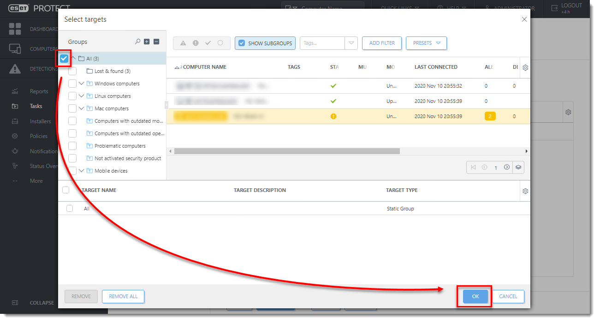Image resolution: width=594 pixels, height=318 pixels.
Task: Collapse the sidebar menu
Action: (32, 303)
